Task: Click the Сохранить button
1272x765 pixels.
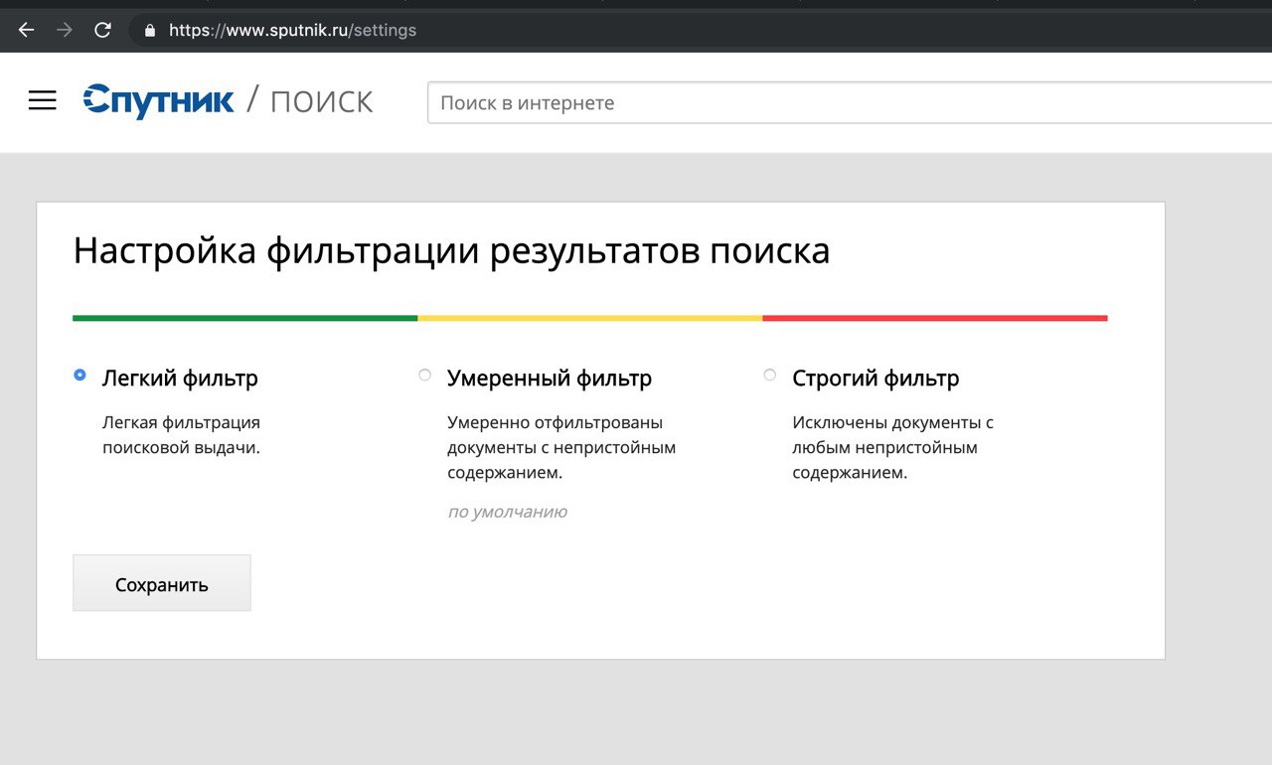Action: (162, 583)
